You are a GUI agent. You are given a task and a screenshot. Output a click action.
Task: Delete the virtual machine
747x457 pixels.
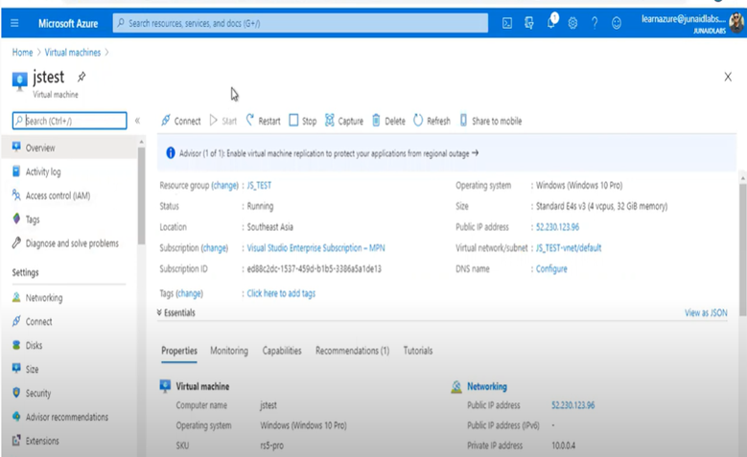[x=388, y=121]
